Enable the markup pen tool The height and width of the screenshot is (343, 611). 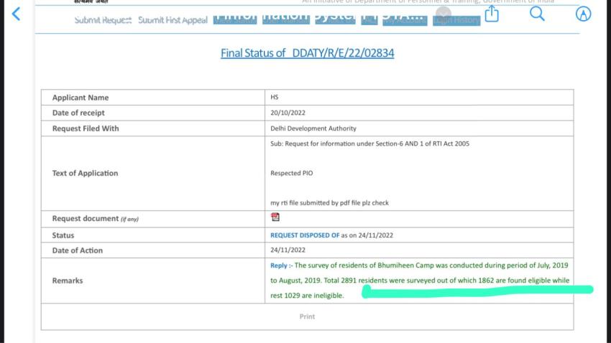(584, 14)
